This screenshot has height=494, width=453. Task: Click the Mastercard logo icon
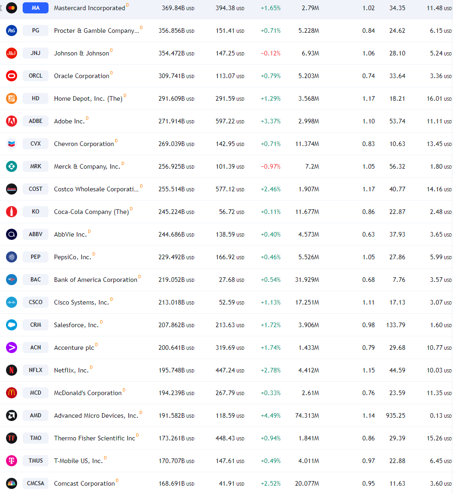point(12,8)
